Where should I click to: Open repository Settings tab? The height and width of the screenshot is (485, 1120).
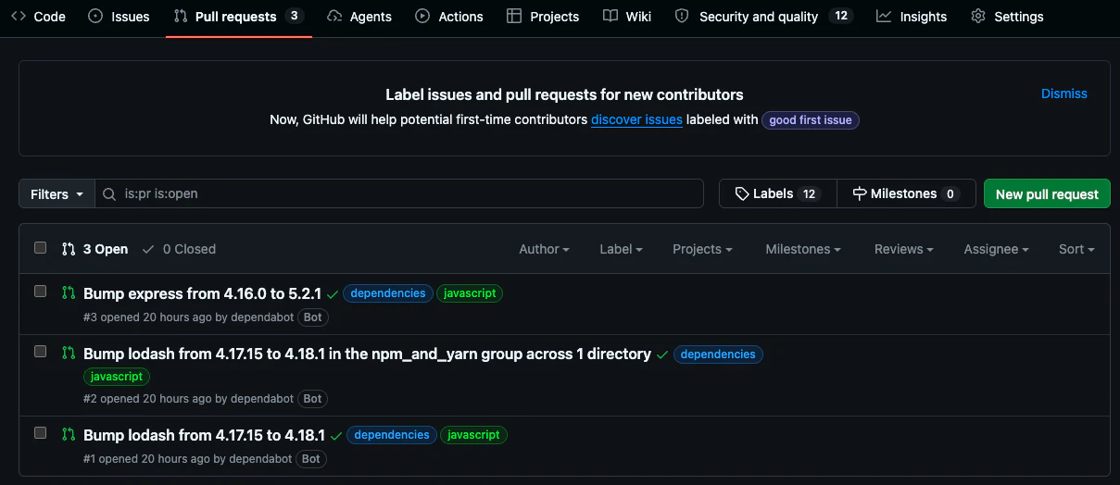click(1007, 17)
